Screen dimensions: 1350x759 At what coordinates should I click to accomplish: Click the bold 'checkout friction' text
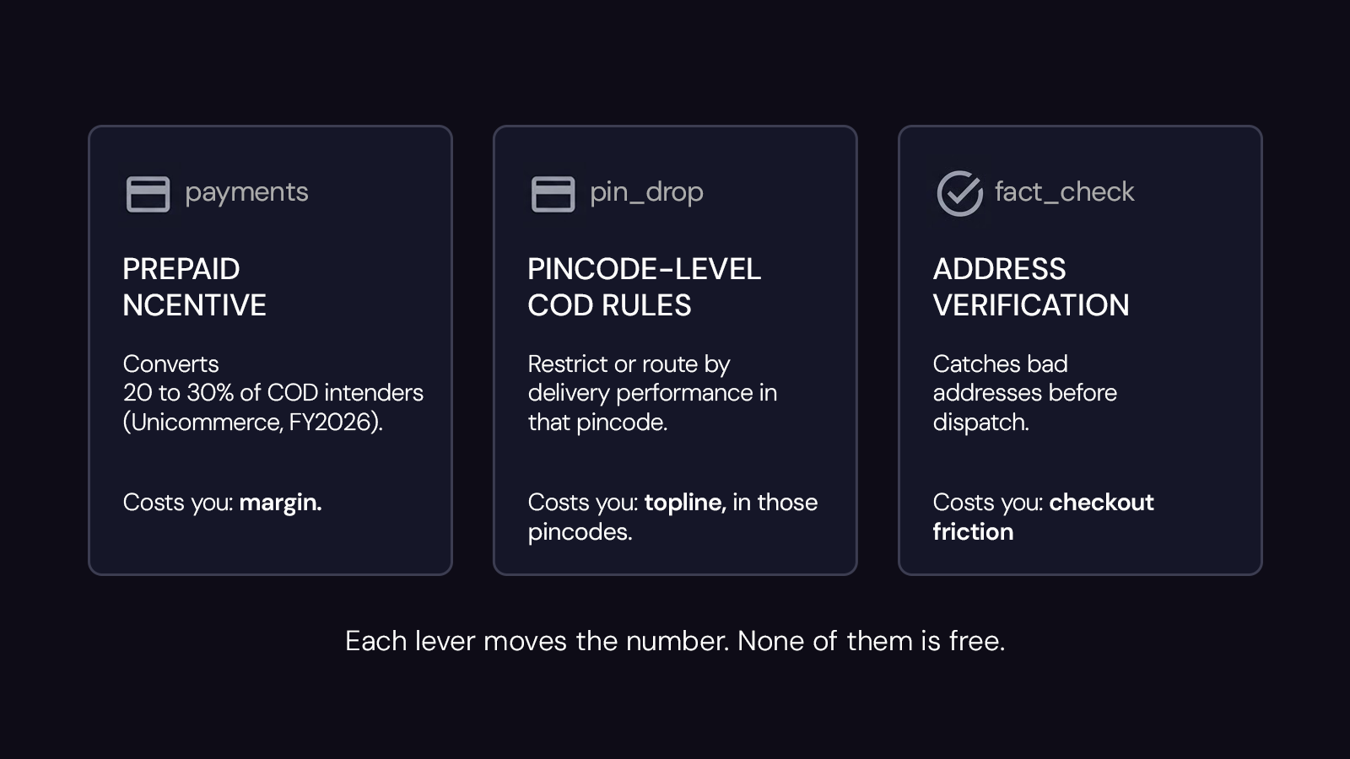tap(1043, 517)
